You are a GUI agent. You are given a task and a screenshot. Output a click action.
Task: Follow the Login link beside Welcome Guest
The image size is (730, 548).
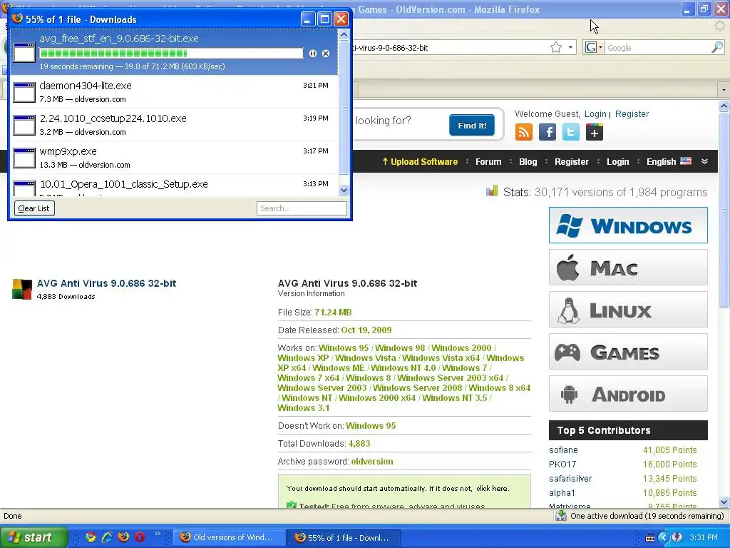[595, 113]
